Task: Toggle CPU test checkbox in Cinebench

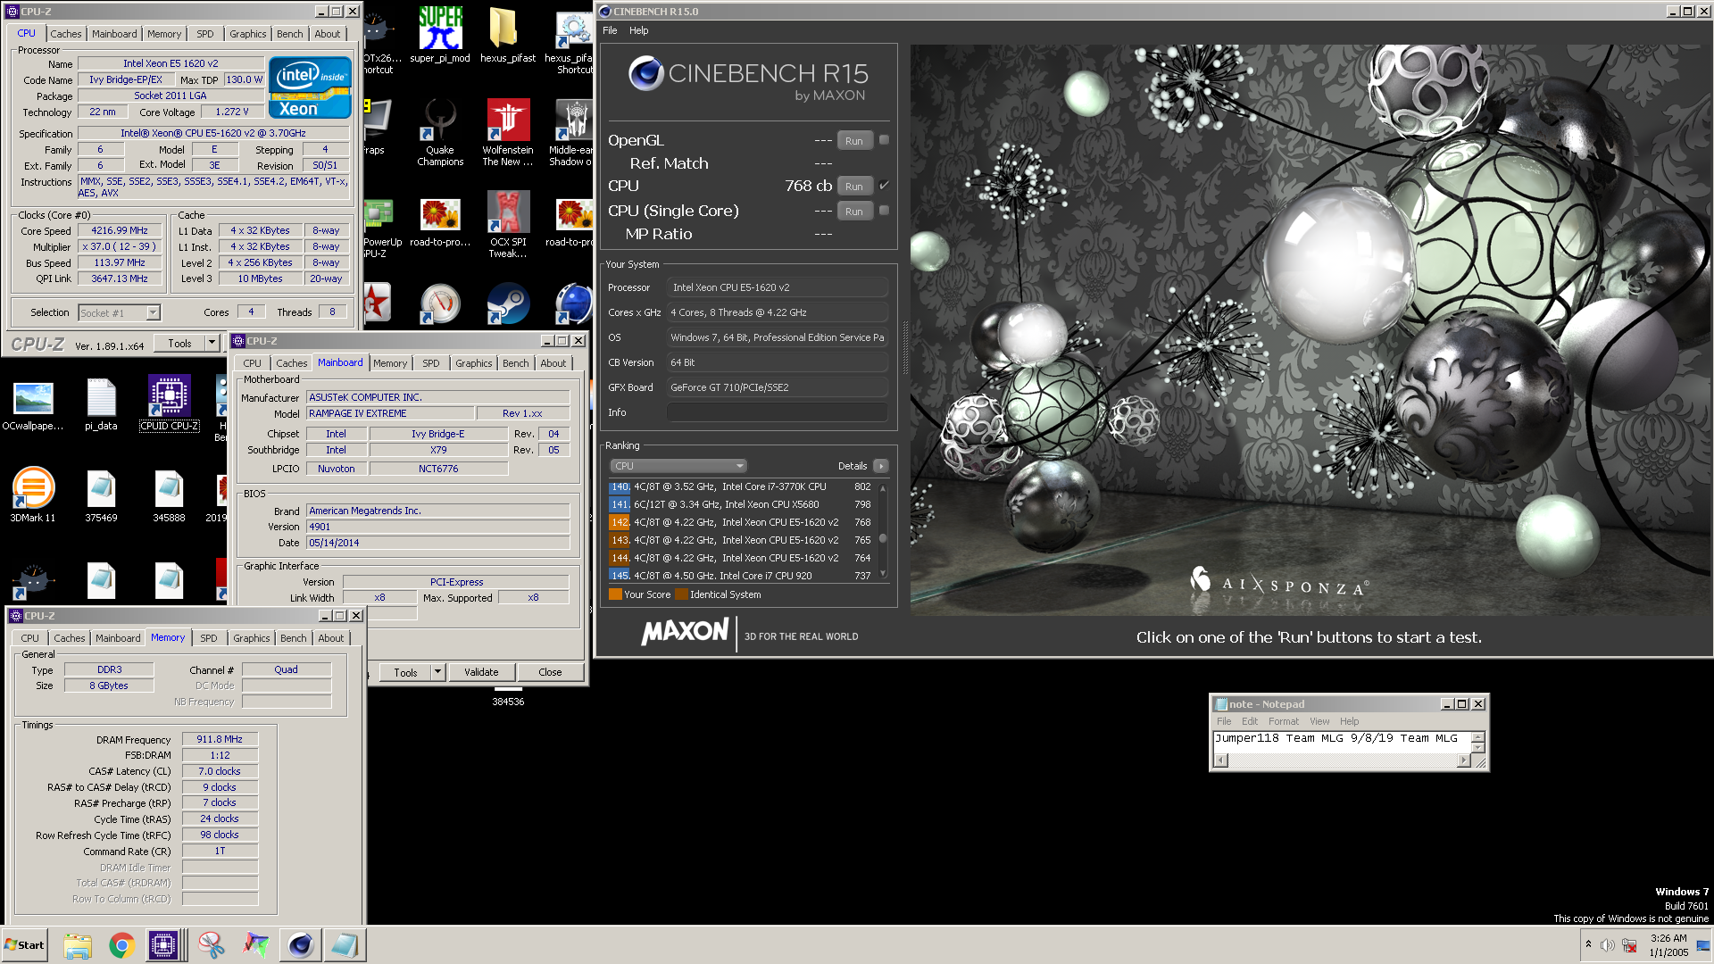Action: pos(884,186)
